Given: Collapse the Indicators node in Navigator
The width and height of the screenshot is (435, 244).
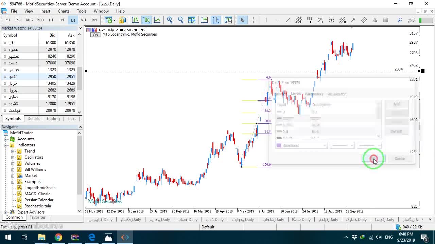Looking at the screenshot, I should pyautogui.click(x=6, y=145).
